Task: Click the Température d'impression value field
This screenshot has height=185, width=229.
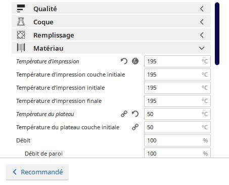Action: (177, 61)
